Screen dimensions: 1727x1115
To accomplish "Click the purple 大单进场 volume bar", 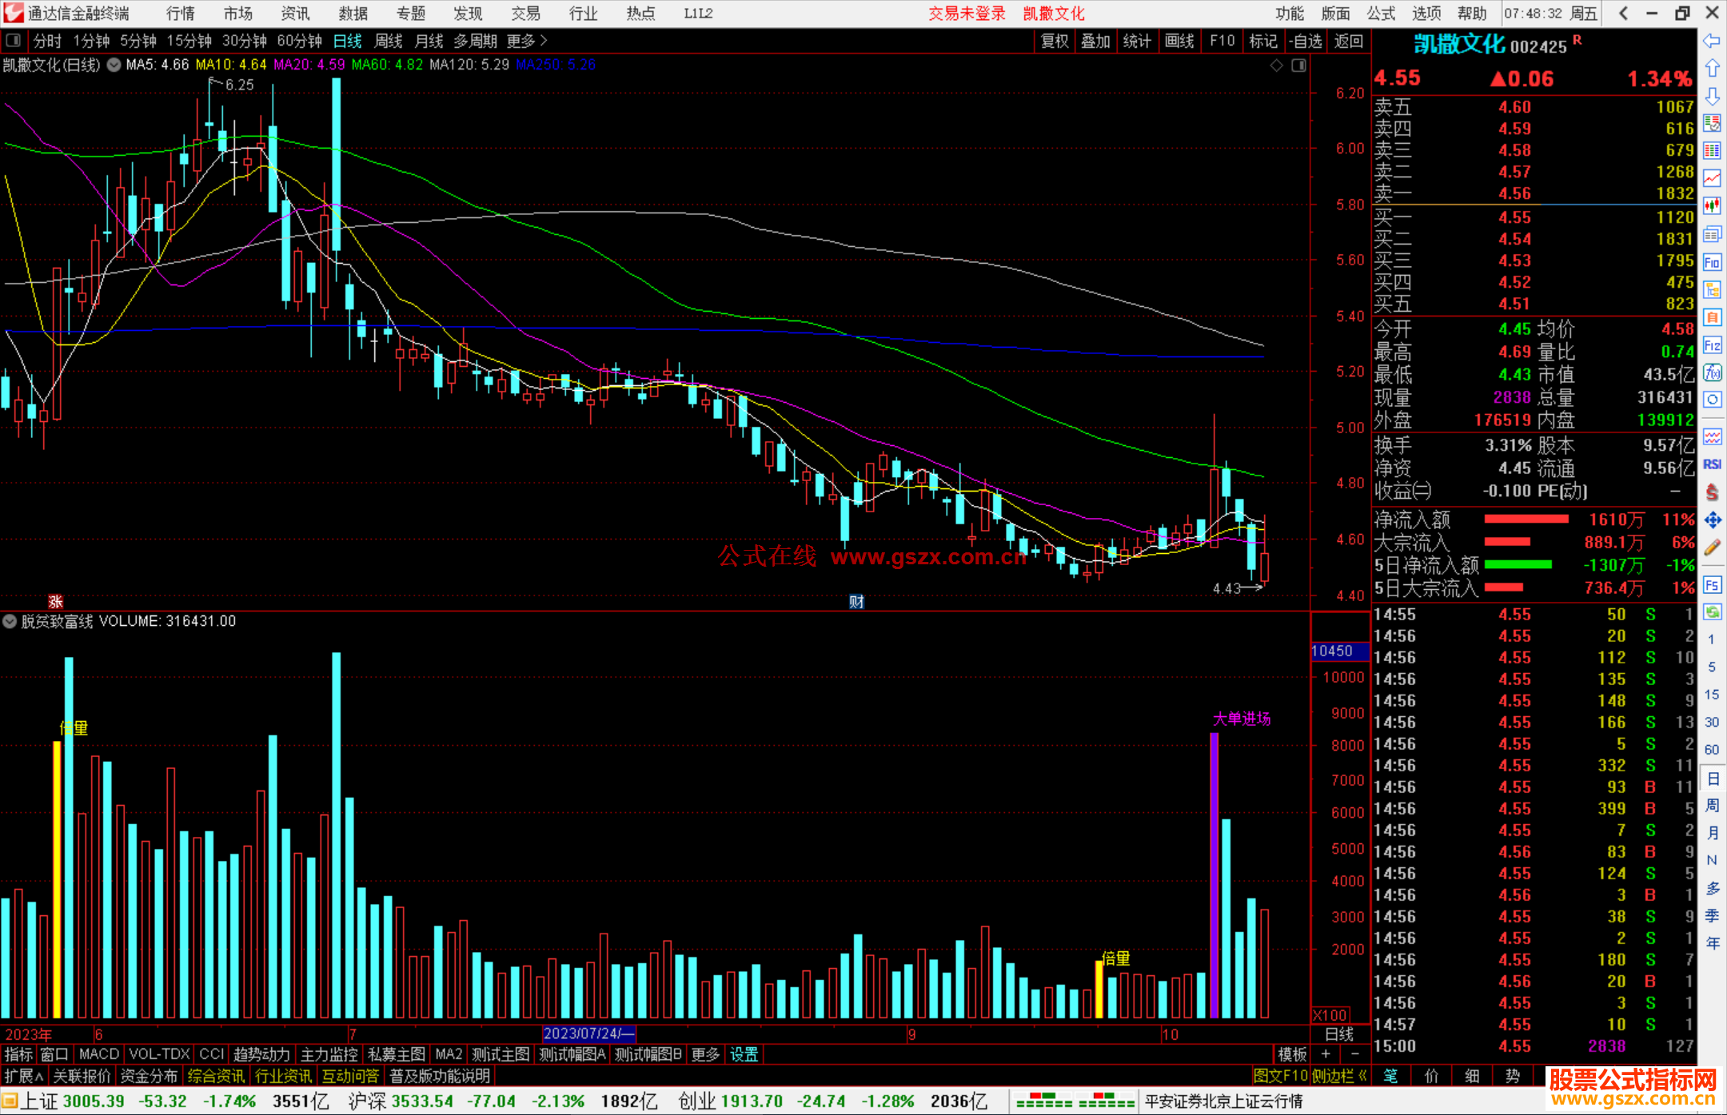I will pyautogui.click(x=1214, y=875).
